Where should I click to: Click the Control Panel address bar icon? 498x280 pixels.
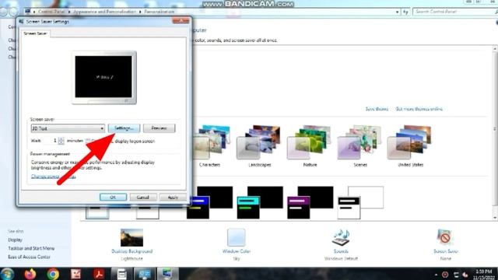(28, 12)
